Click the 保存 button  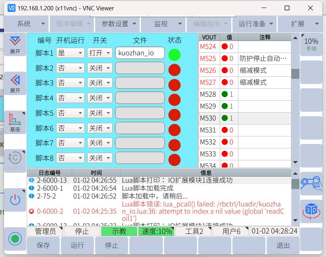click(43, 245)
